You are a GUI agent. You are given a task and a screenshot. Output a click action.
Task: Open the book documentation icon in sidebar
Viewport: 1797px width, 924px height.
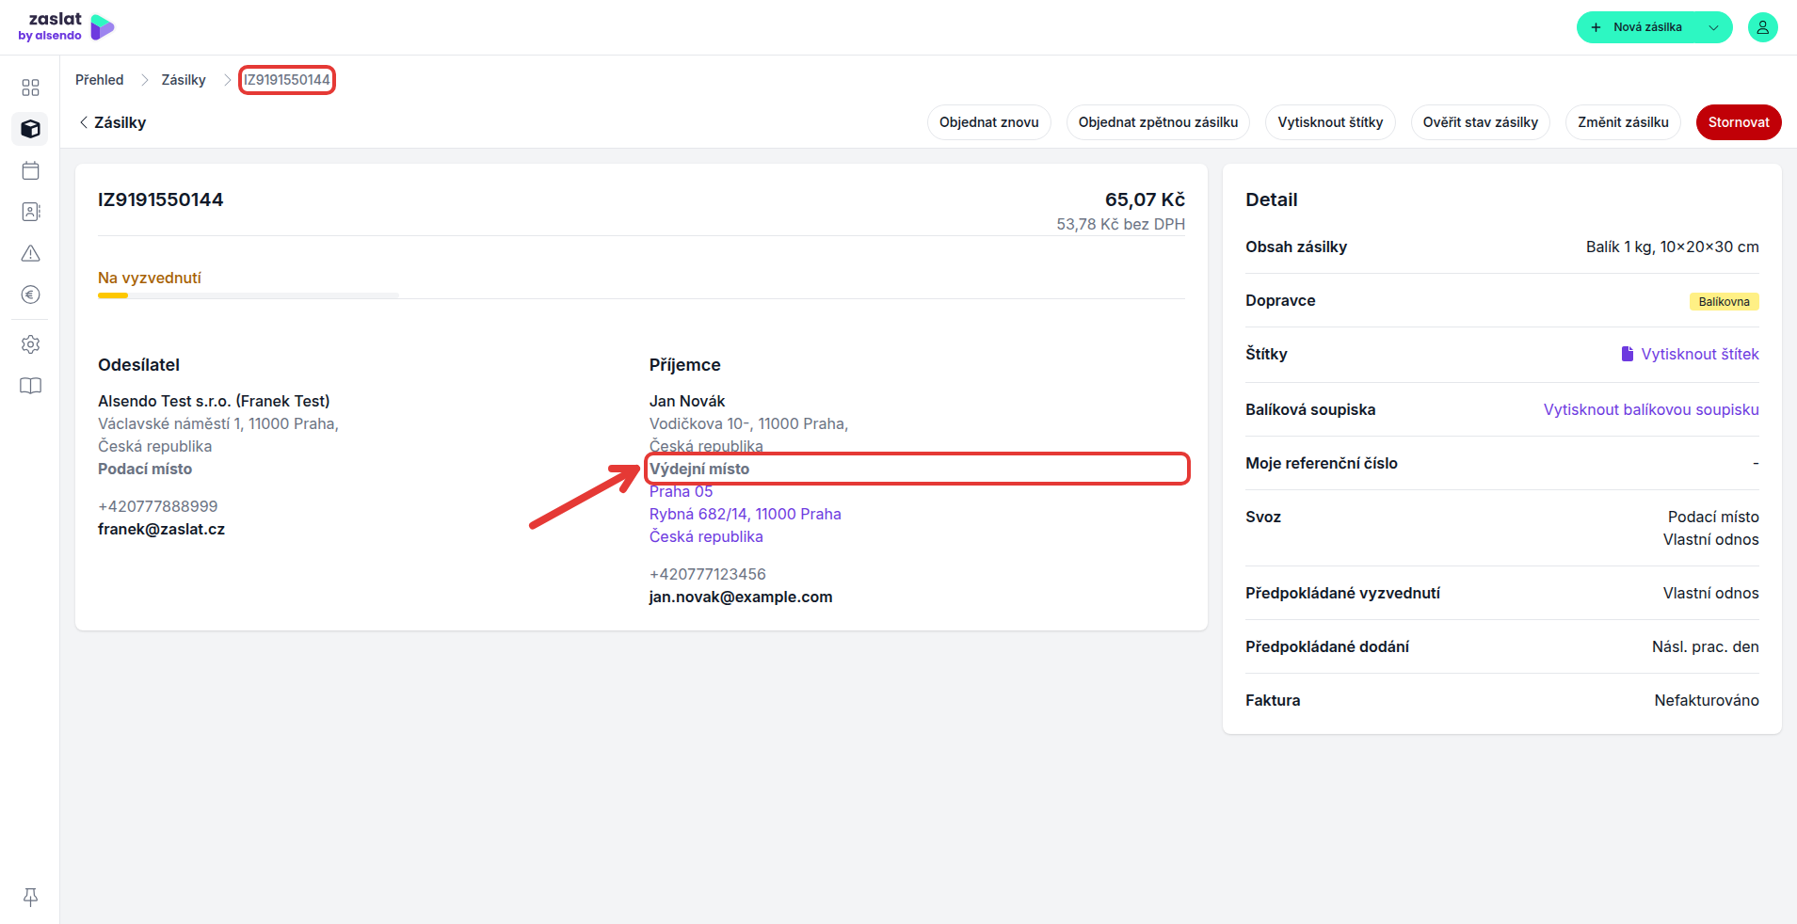[x=30, y=386]
